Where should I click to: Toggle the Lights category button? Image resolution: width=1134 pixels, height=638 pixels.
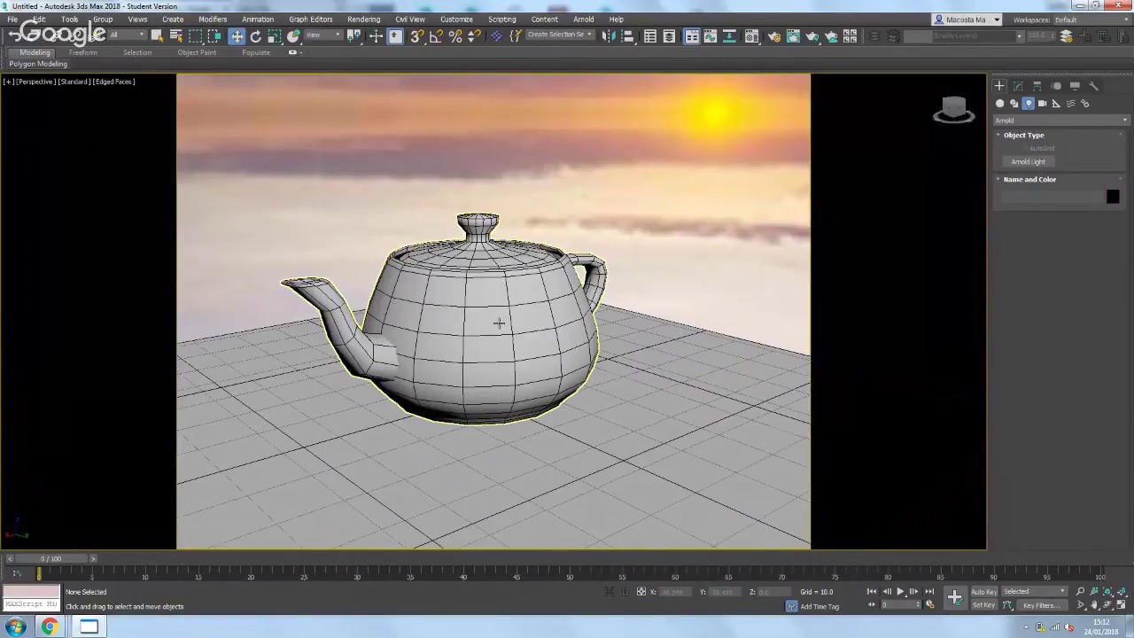tap(1028, 104)
